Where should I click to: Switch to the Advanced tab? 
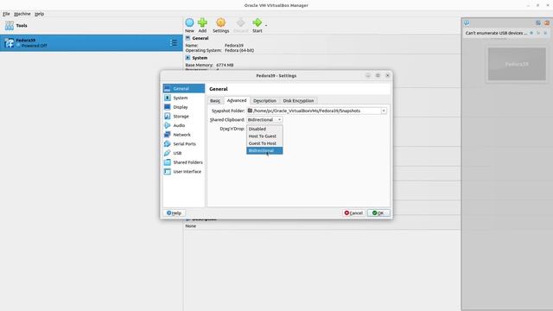click(237, 100)
